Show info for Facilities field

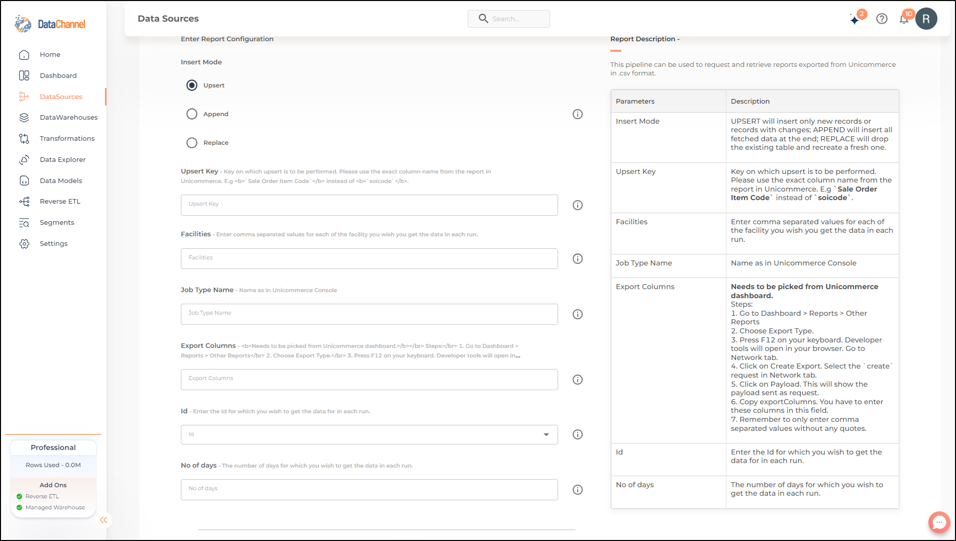click(x=578, y=258)
